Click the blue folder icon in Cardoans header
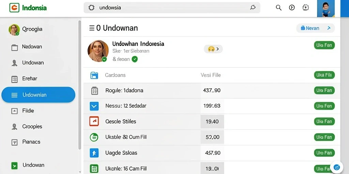 [x=94, y=75]
